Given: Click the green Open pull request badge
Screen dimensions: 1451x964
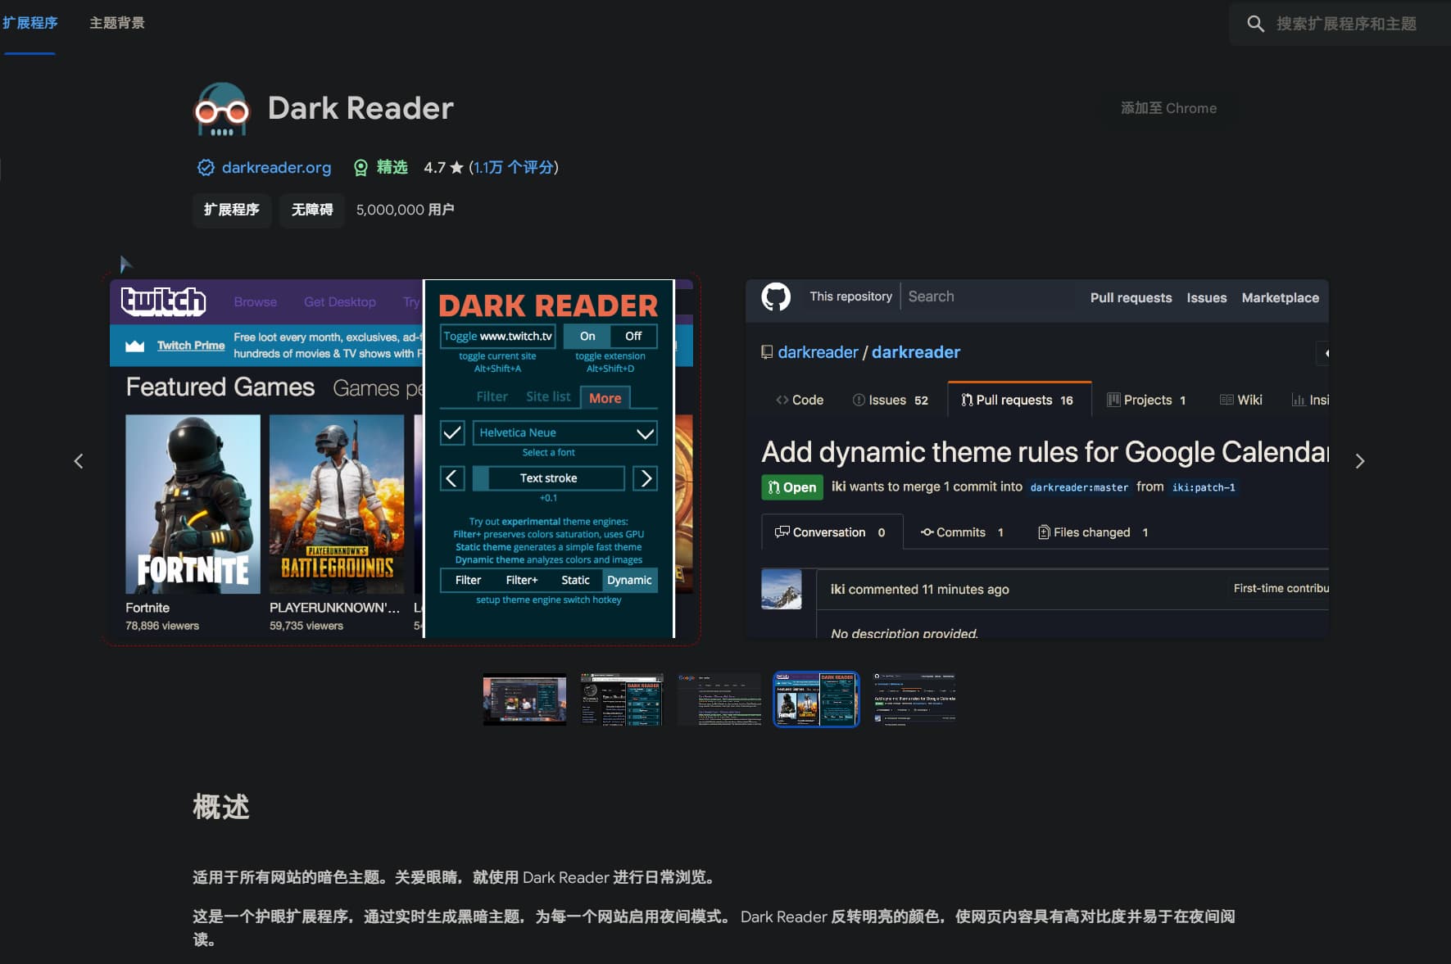Looking at the screenshot, I should point(791,487).
